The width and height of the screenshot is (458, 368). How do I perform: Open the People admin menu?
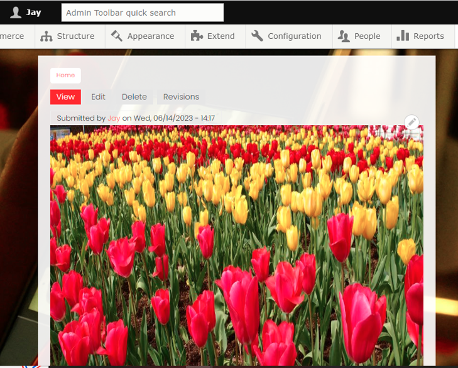pyautogui.click(x=362, y=36)
